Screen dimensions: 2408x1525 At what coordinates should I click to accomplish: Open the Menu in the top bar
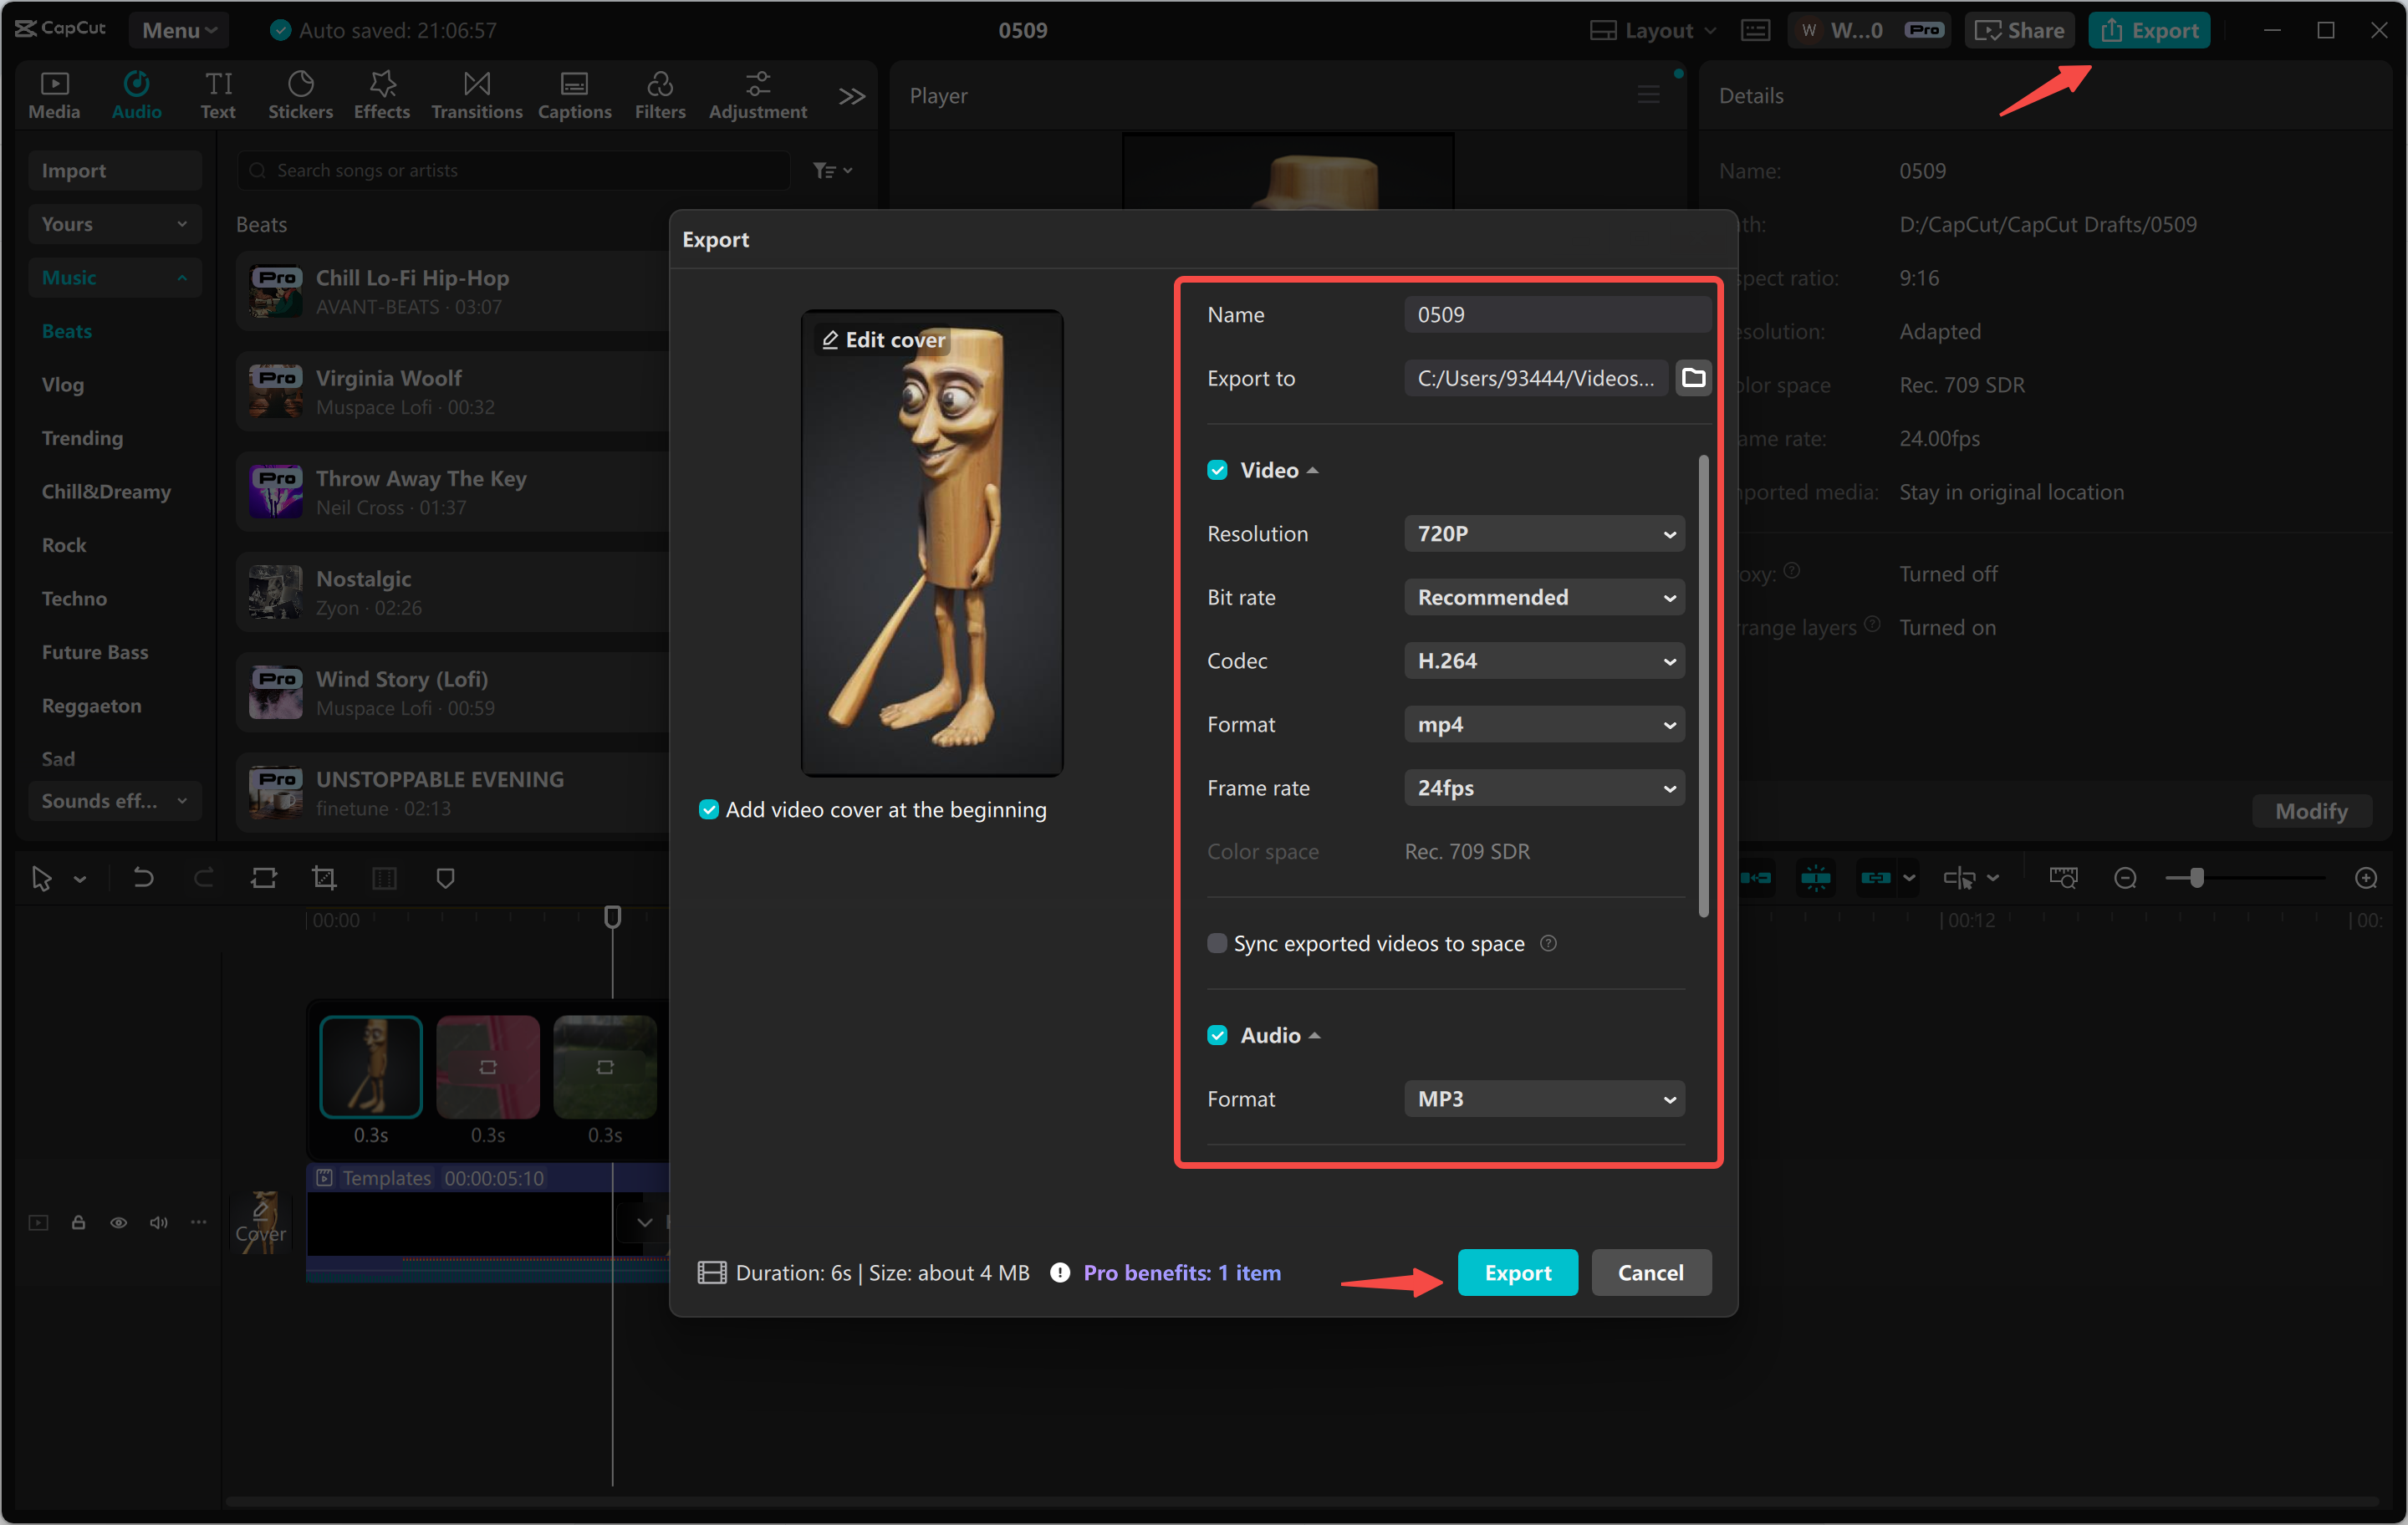click(179, 30)
